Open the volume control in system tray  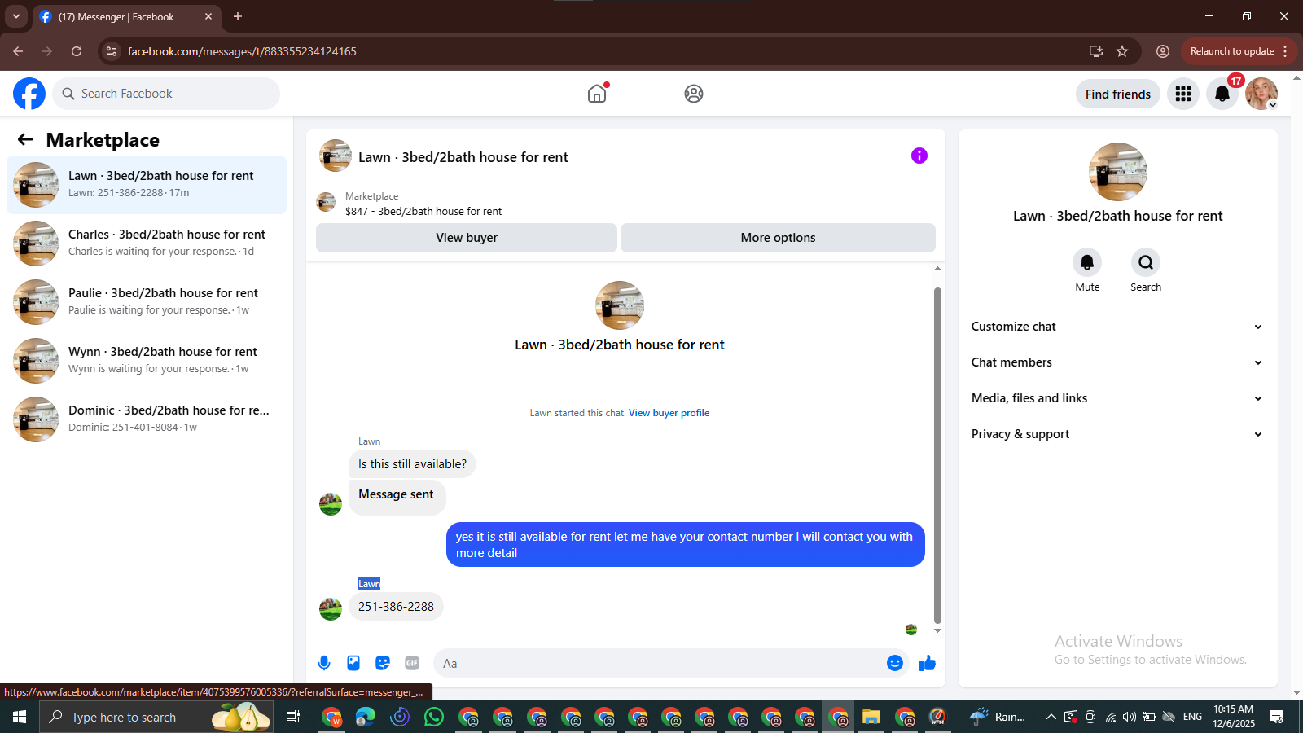click(x=1129, y=717)
